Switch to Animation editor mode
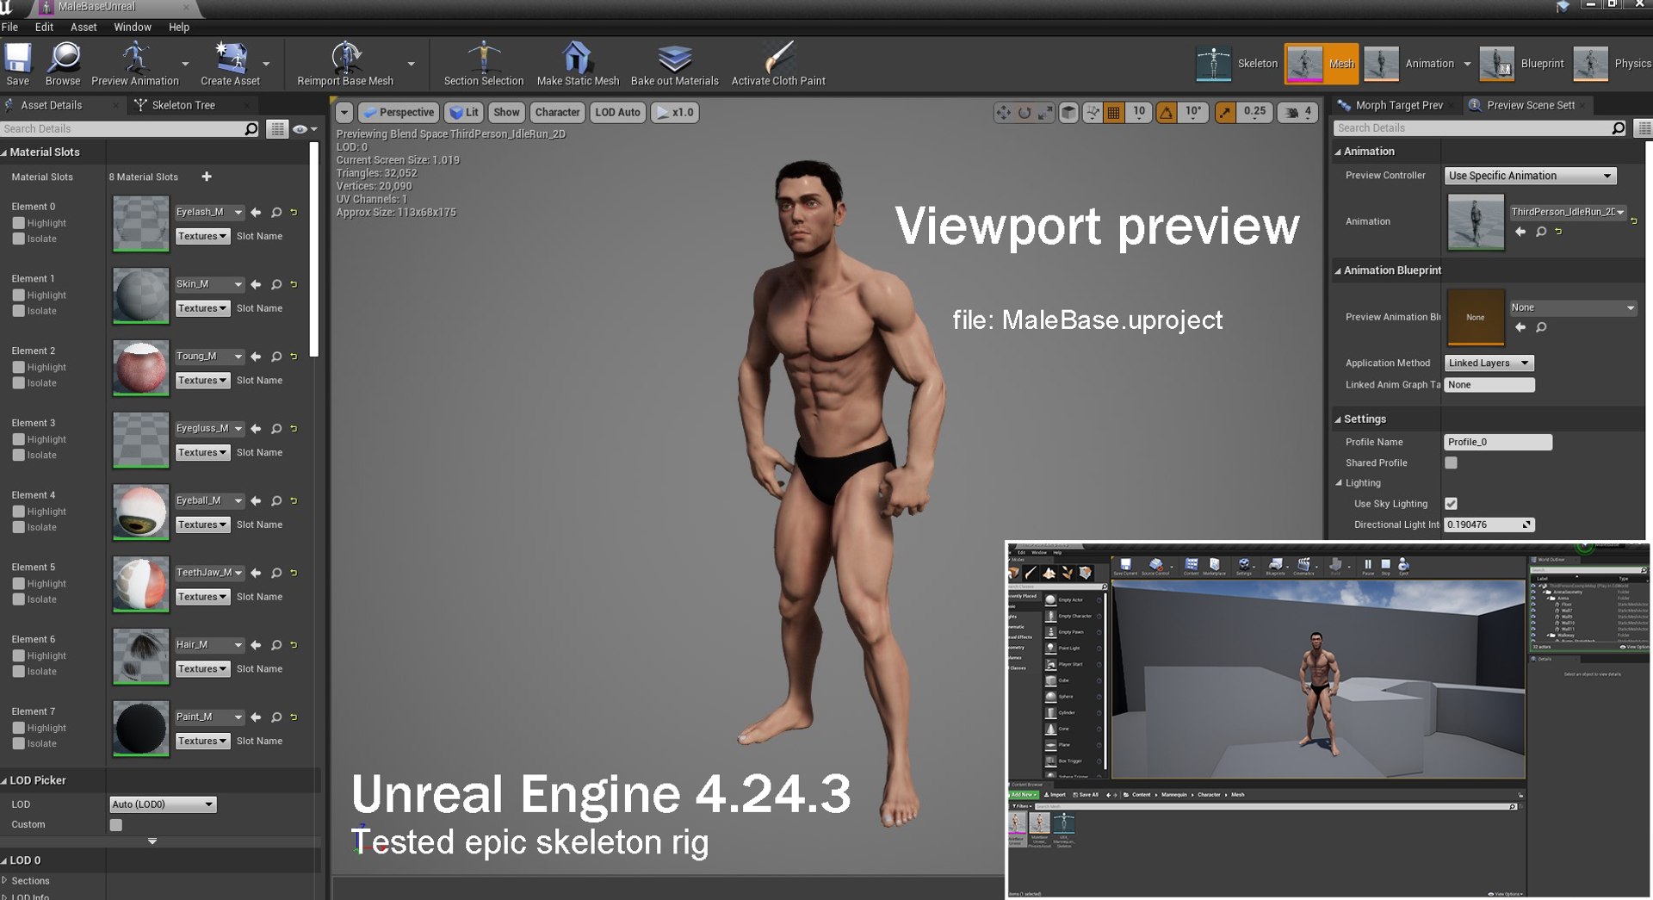 coord(1409,64)
